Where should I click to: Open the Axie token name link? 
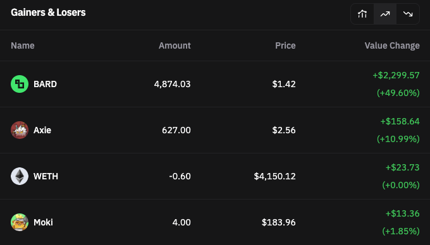tap(42, 130)
